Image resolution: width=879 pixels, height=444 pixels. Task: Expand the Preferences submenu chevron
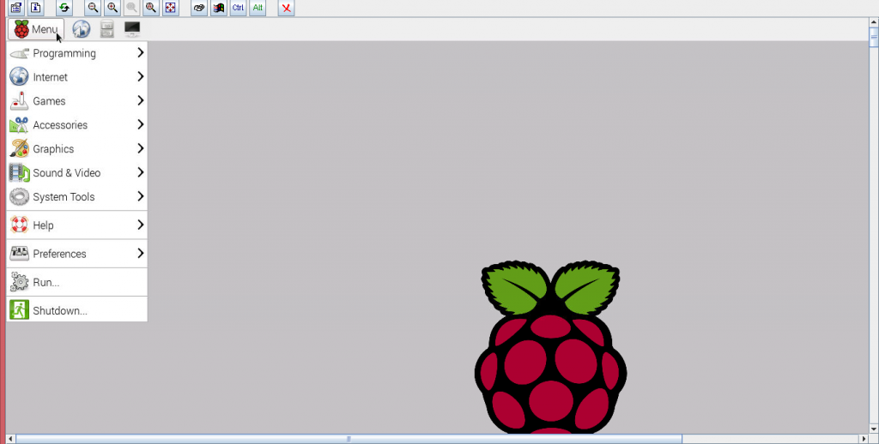[x=141, y=254]
